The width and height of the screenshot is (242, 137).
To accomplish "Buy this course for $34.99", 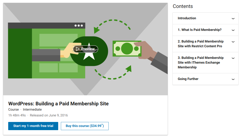I will [85, 126].
